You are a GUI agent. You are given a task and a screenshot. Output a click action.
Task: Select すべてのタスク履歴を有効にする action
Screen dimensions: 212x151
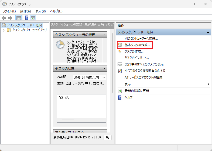[145, 71]
